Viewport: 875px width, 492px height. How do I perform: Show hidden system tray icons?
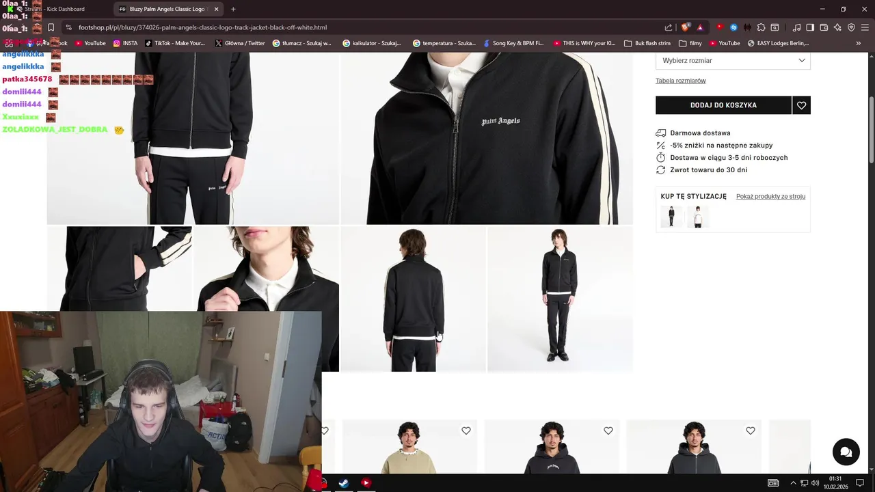pos(793,483)
